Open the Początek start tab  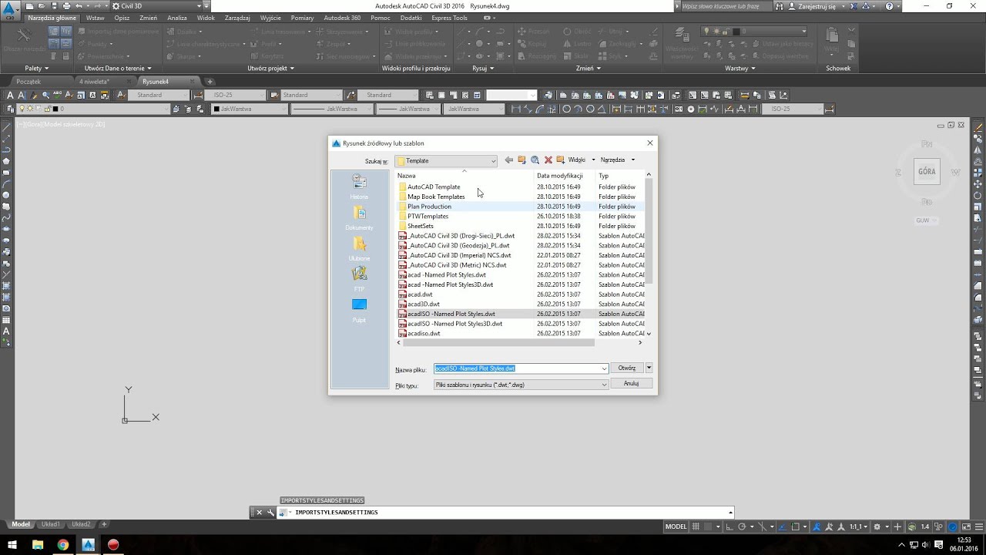pyautogui.click(x=29, y=81)
